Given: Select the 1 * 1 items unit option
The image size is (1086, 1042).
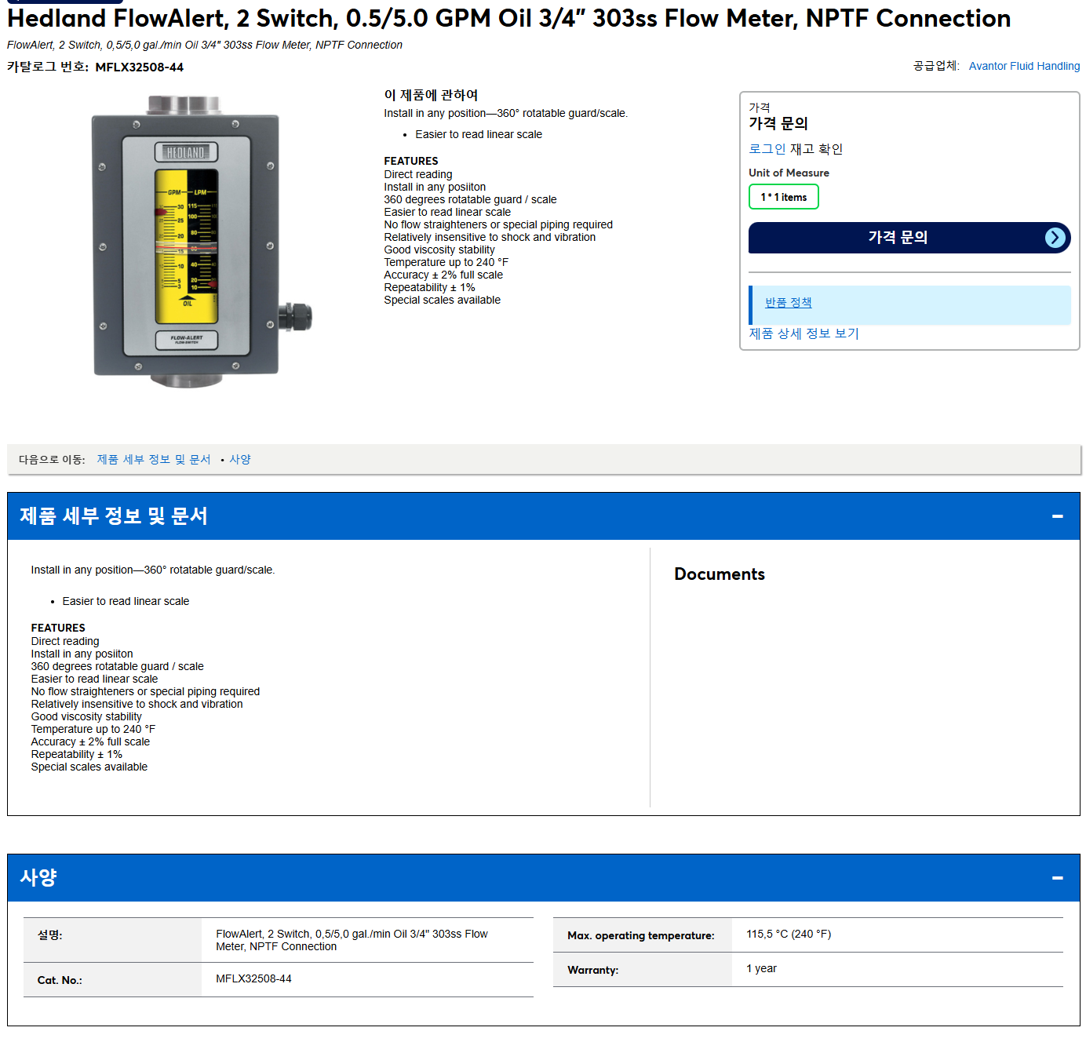Looking at the screenshot, I should pos(784,197).
